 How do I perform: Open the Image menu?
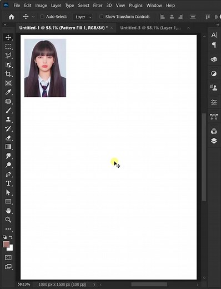click(x=41, y=6)
